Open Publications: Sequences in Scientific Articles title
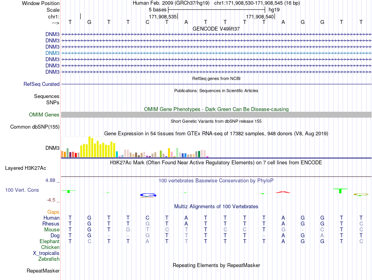 (x=216, y=91)
